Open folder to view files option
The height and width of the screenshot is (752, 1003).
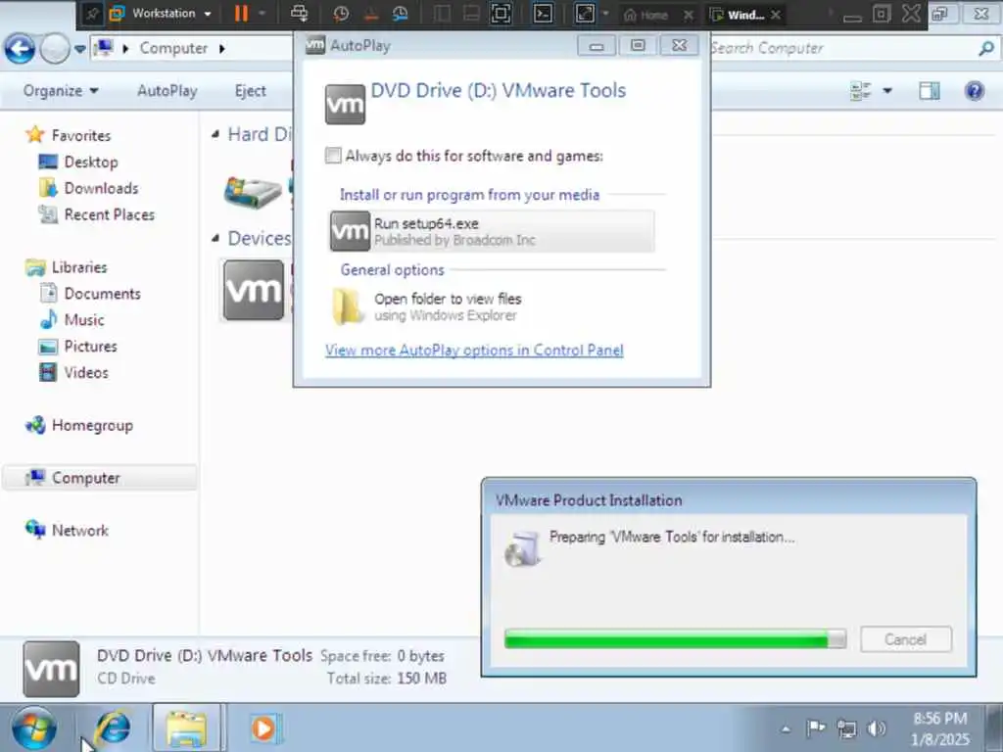[492, 306]
